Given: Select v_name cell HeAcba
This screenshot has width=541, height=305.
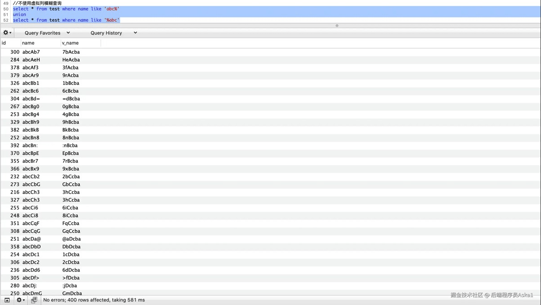Looking at the screenshot, I should click(71, 59).
